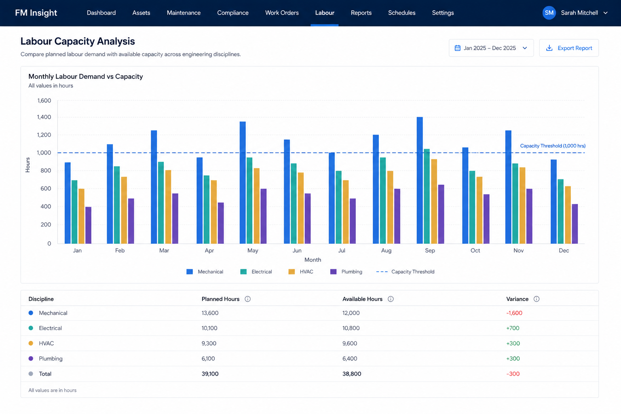Open Variance info tooltip icon
This screenshot has width=621, height=414.
coord(537,299)
